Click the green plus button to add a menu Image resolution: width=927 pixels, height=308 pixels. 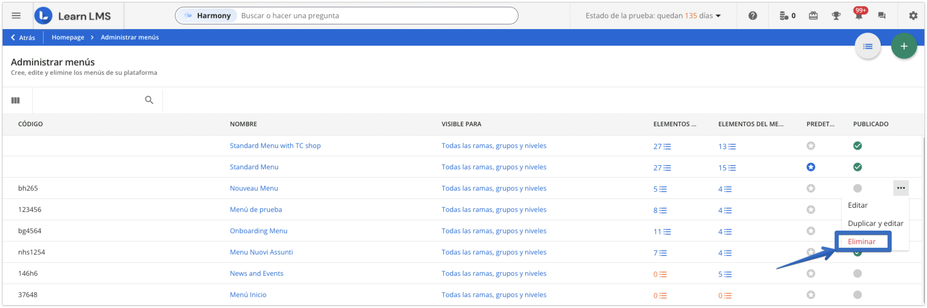pyautogui.click(x=904, y=46)
